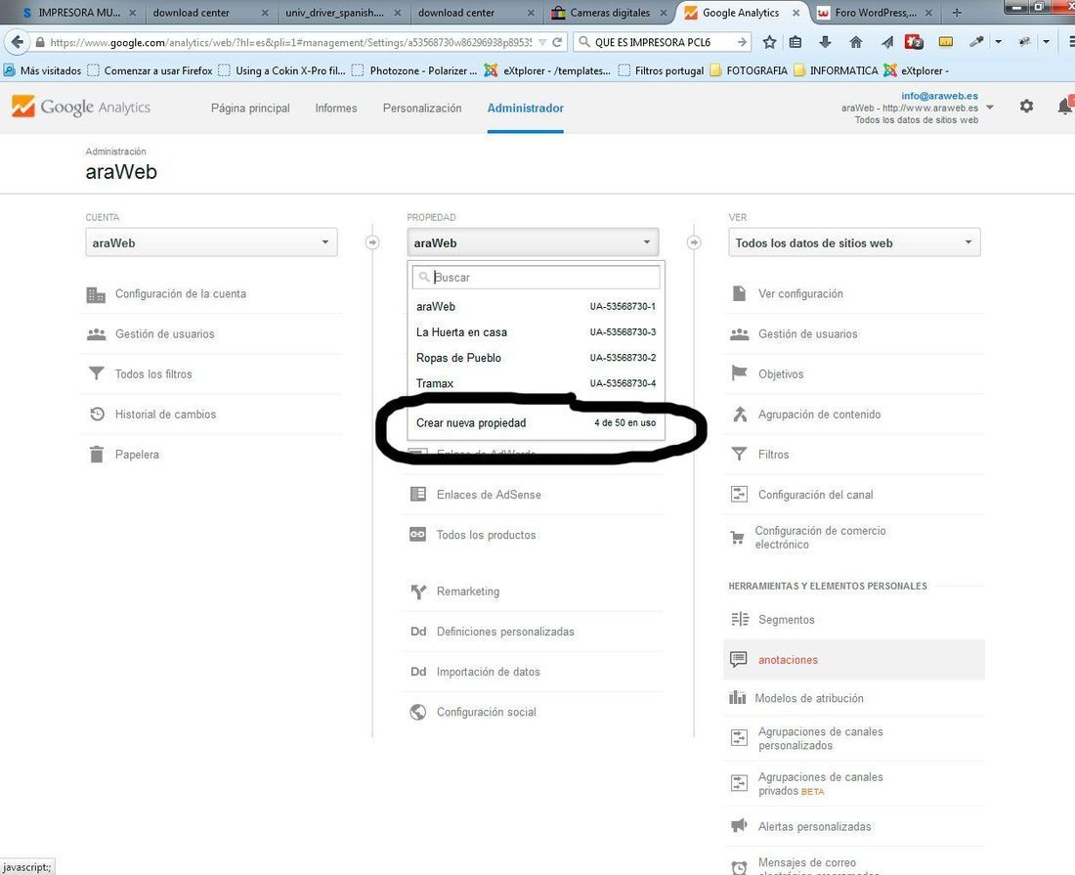Open the INFORMATICA bookmarks folder

(x=836, y=70)
